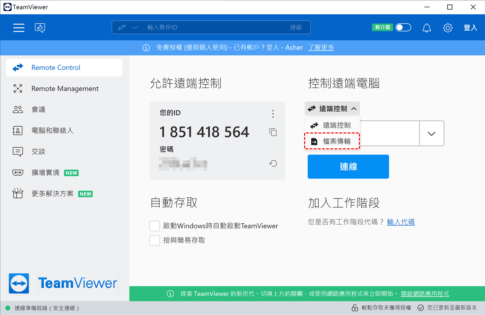485x315 pixels.
Task: Open the Remote Management section
Action: (x=64, y=89)
